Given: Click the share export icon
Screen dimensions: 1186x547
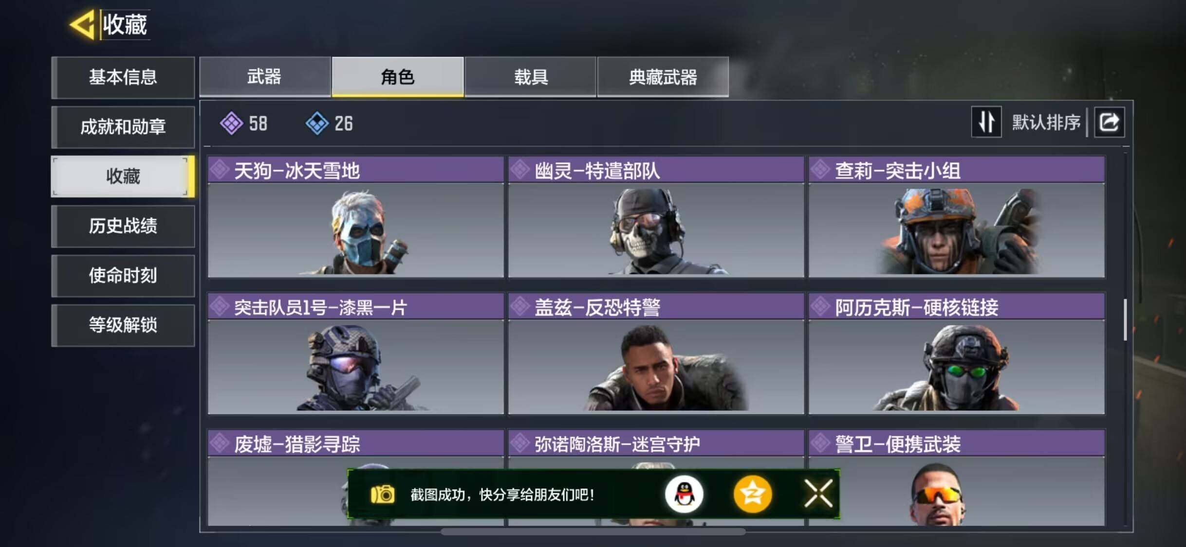Looking at the screenshot, I should [1109, 122].
